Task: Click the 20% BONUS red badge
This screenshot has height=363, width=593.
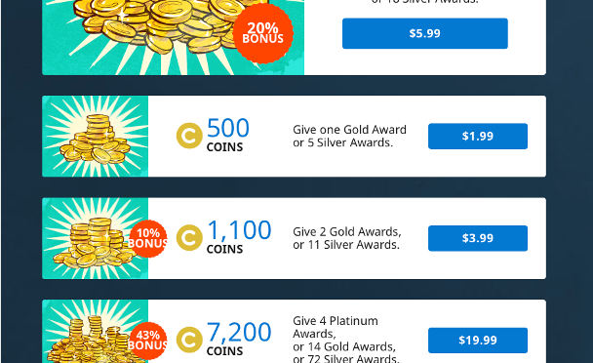Action: click(x=262, y=33)
